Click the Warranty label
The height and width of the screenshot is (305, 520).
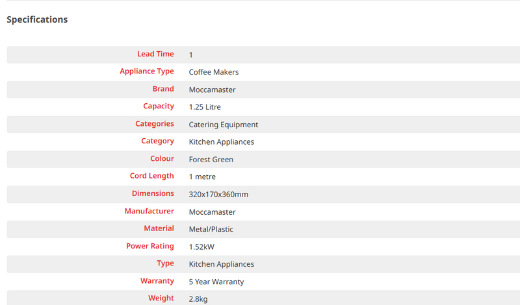click(x=157, y=281)
